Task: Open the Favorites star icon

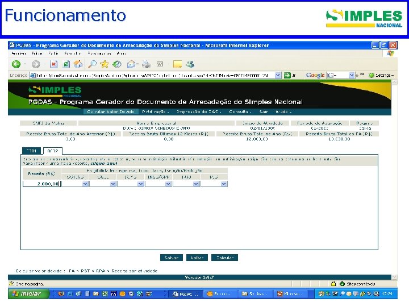Action: pyautogui.click(x=105, y=64)
